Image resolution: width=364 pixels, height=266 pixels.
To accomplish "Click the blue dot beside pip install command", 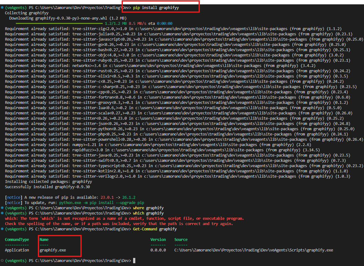I will tap(2, 8).
